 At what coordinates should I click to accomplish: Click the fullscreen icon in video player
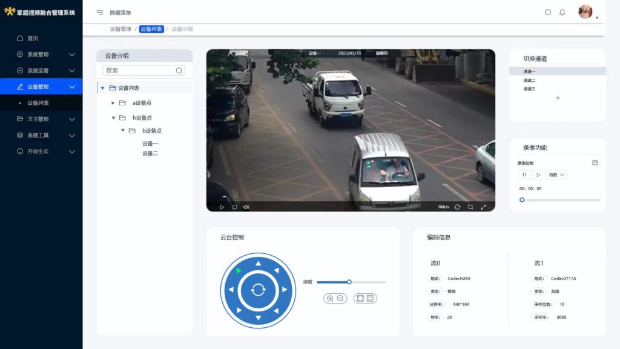483,207
